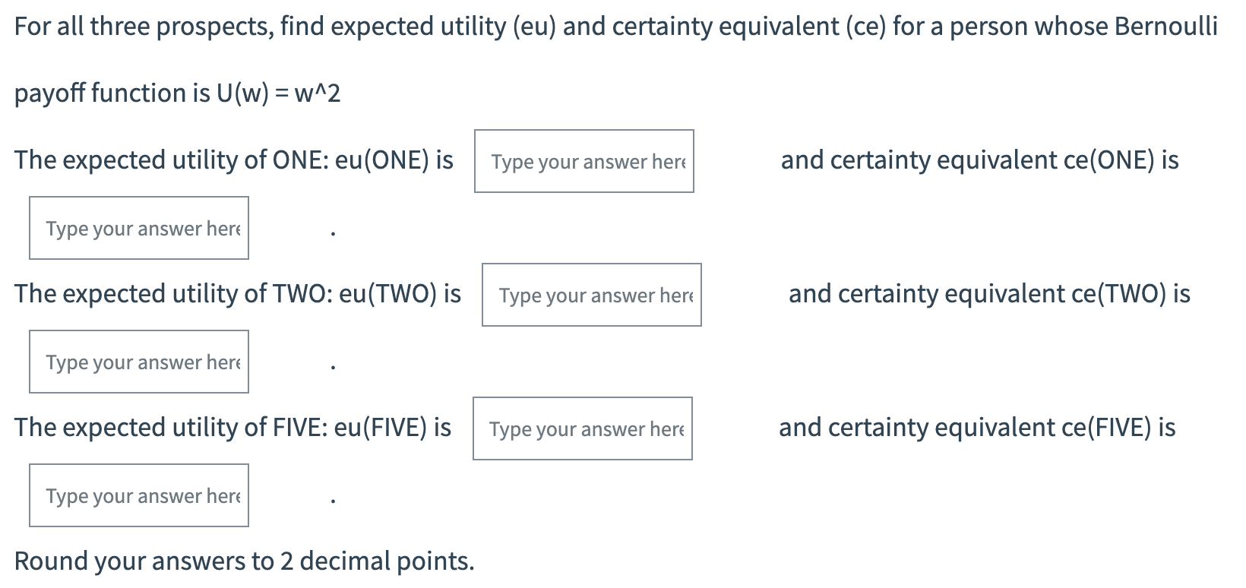Click the eu(TWO) answer input field

point(592,296)
